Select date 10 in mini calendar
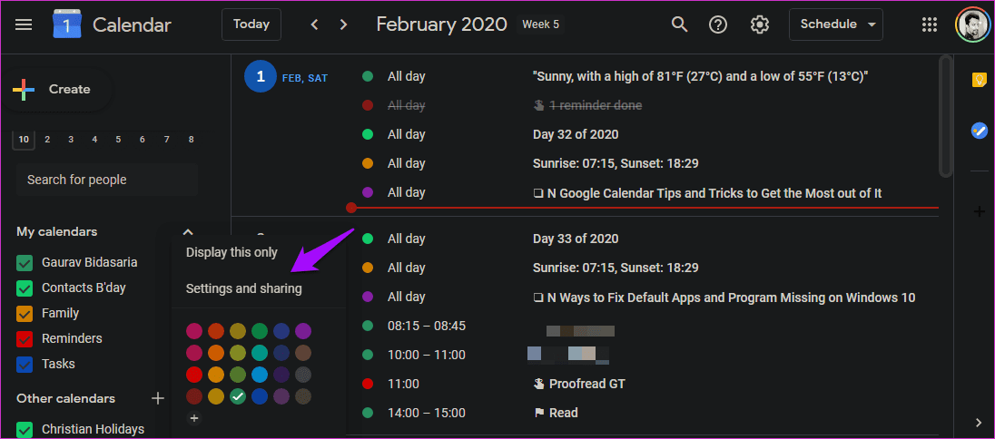Image resolution: width=995 pixels, height=439 pixels. tap(24, 140)
